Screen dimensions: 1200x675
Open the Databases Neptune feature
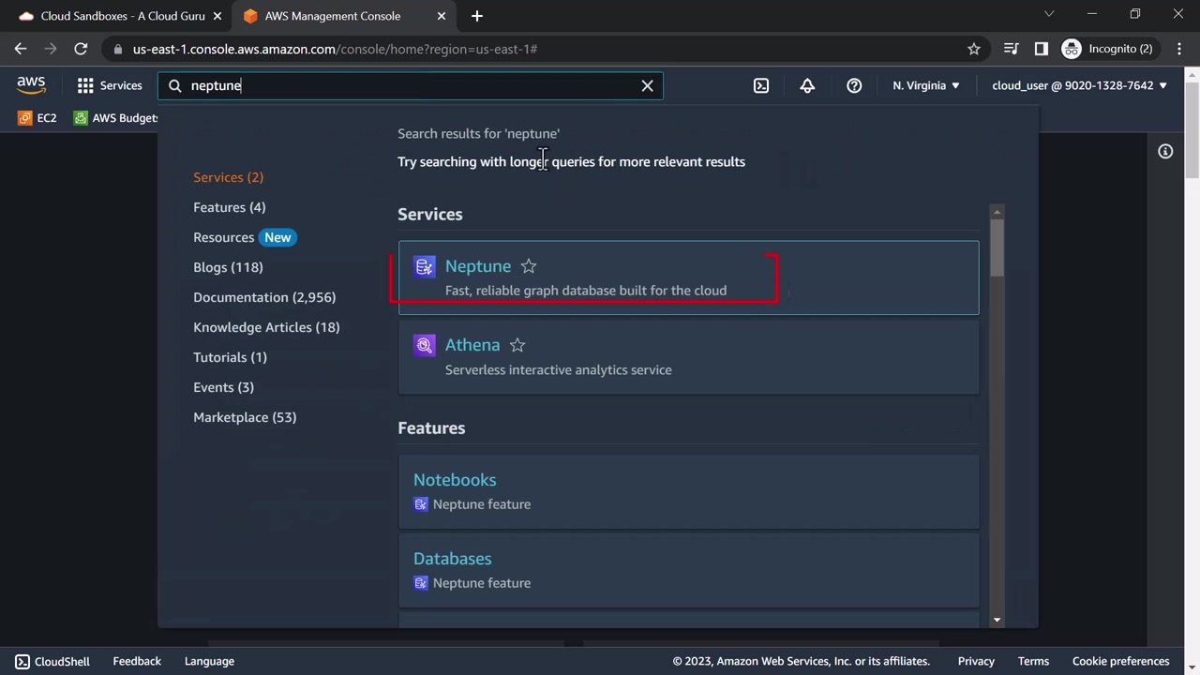coord(453,559)
